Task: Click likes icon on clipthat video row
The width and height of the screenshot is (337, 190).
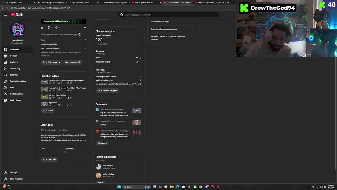Action: tap(68, 83)
